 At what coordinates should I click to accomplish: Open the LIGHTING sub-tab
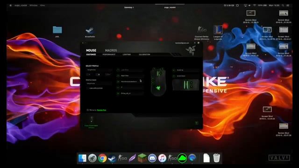click(127, 55)
